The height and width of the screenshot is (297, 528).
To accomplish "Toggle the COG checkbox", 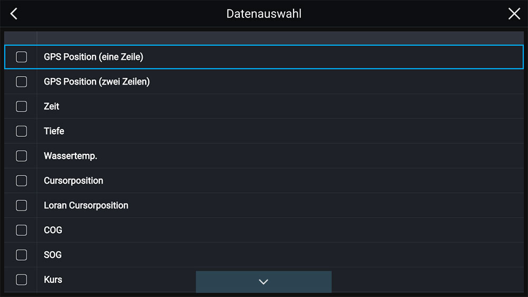I will click(21, 230).
